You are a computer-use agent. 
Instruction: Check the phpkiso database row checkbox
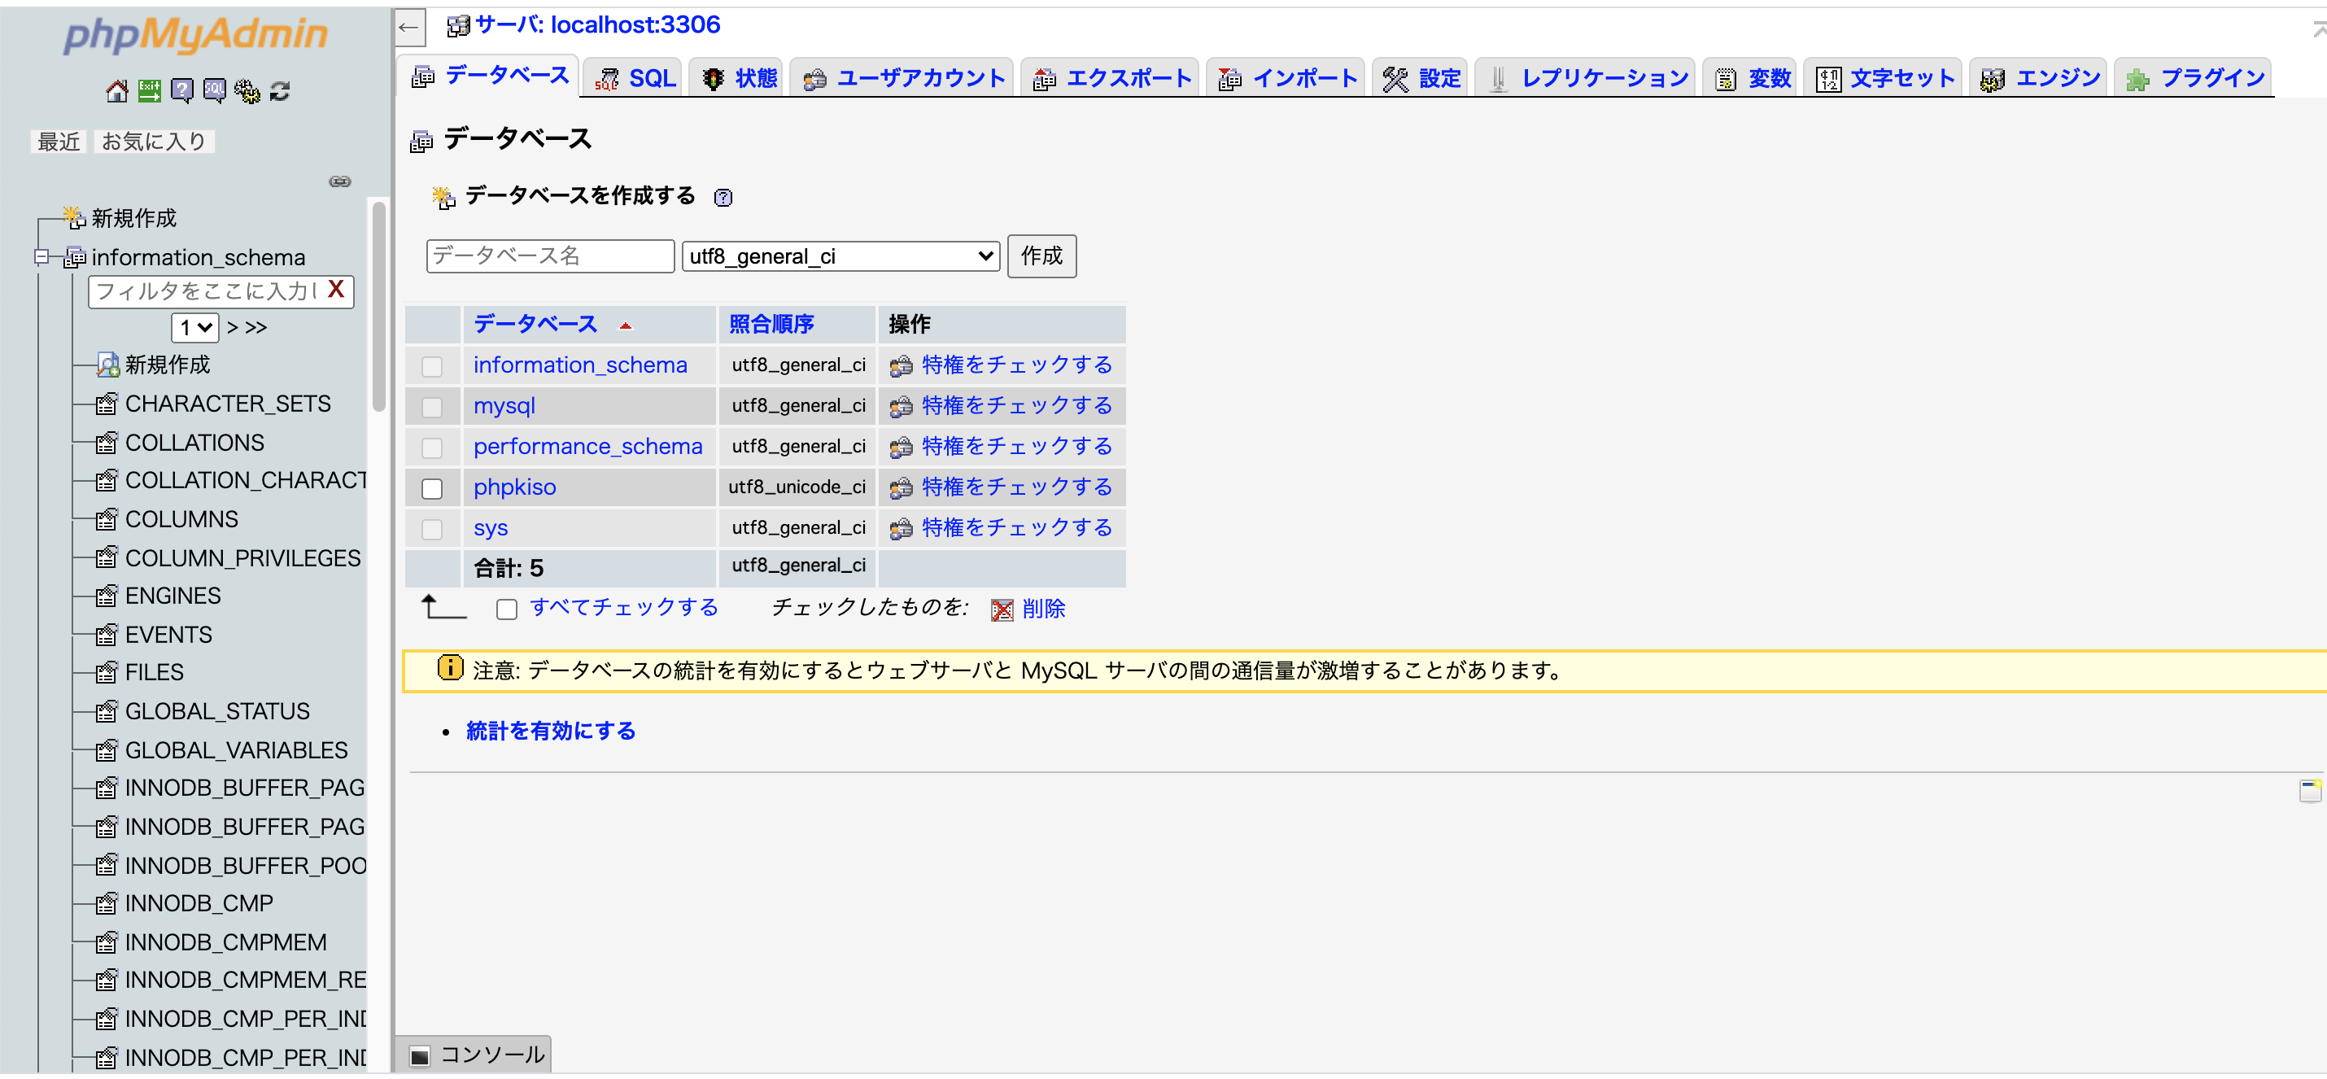point(433,487)
